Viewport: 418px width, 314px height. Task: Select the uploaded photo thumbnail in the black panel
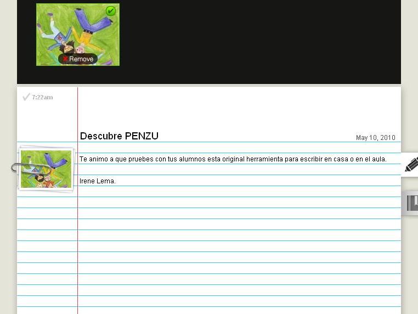[x=78, y=35]
